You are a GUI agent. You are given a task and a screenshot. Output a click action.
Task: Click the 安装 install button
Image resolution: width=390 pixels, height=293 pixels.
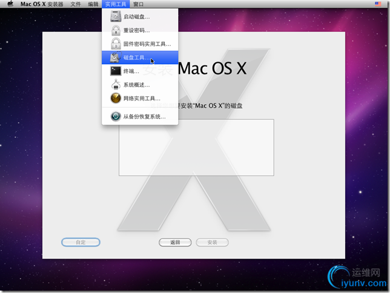tap(212, 242)
